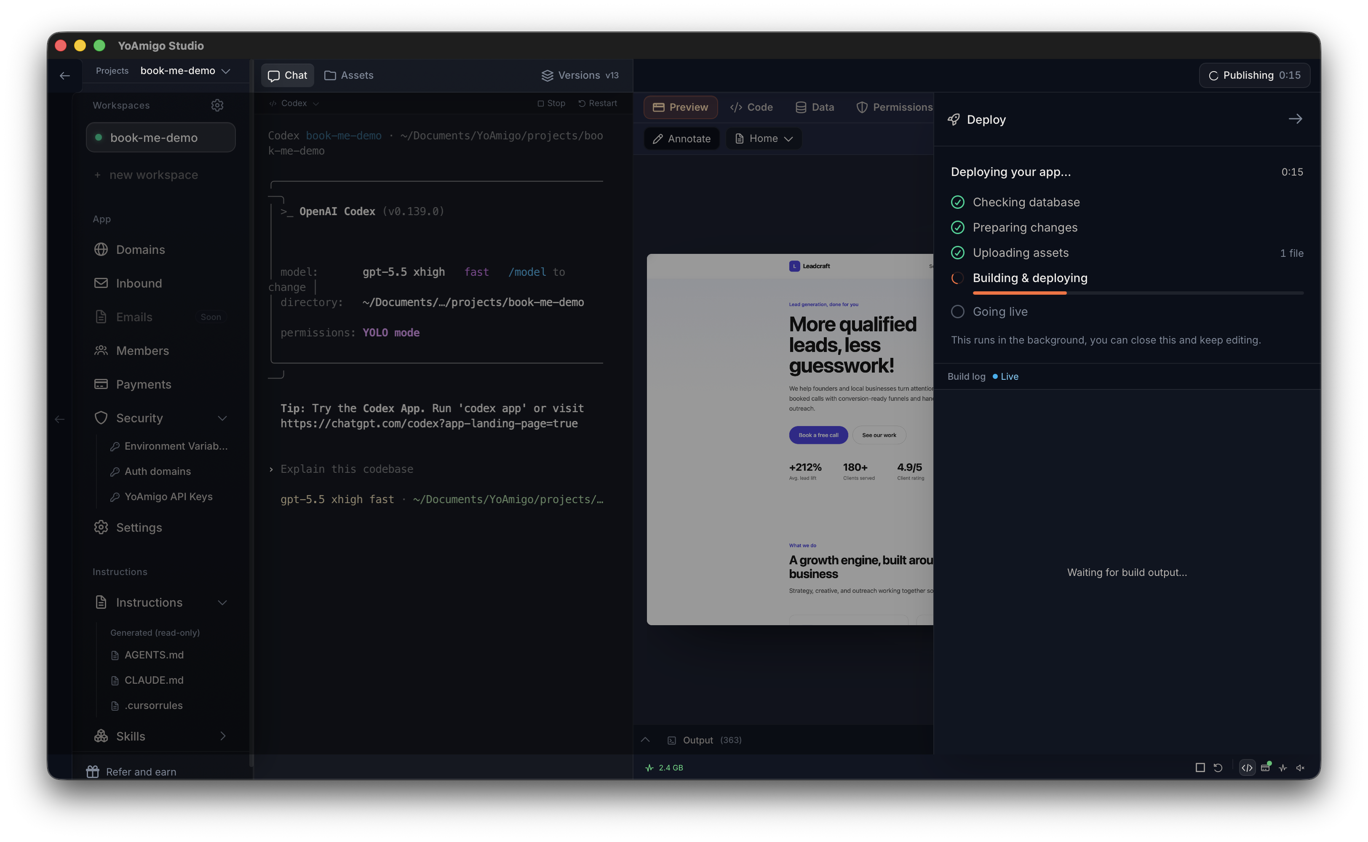Viewport: 1368px width, 842px height.
Task: Click the Building & deploying progress bar
Action: [x=1137, y=292]
